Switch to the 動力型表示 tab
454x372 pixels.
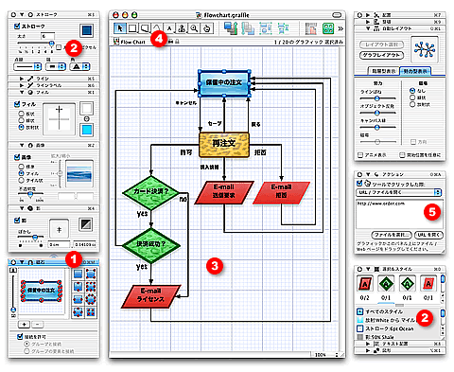[414, 71]
